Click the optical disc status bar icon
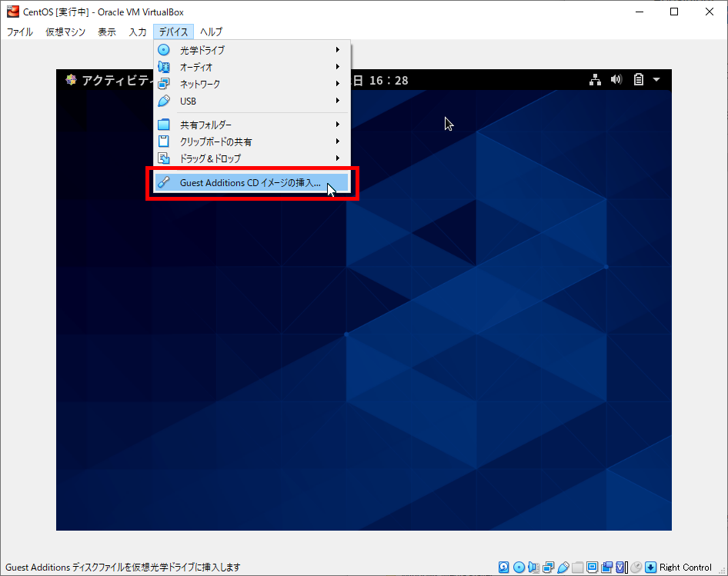 coord(519,568)
